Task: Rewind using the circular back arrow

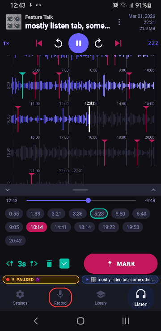Action: click(58, 43)
